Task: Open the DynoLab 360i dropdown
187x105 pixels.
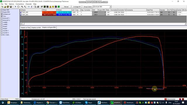Action: (110, 7)
